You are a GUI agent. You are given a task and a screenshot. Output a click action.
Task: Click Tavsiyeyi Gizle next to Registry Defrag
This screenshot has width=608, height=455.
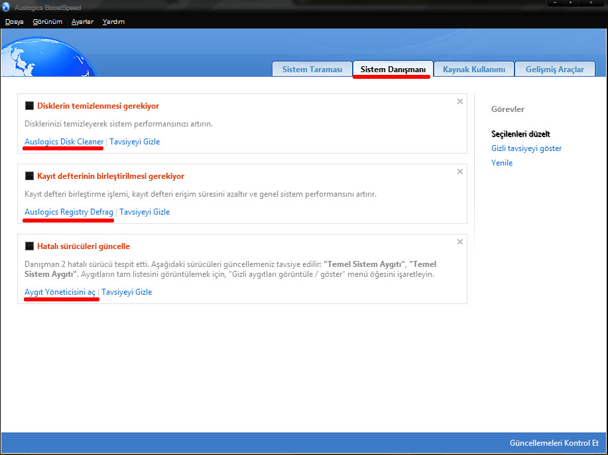click(145, 212)
